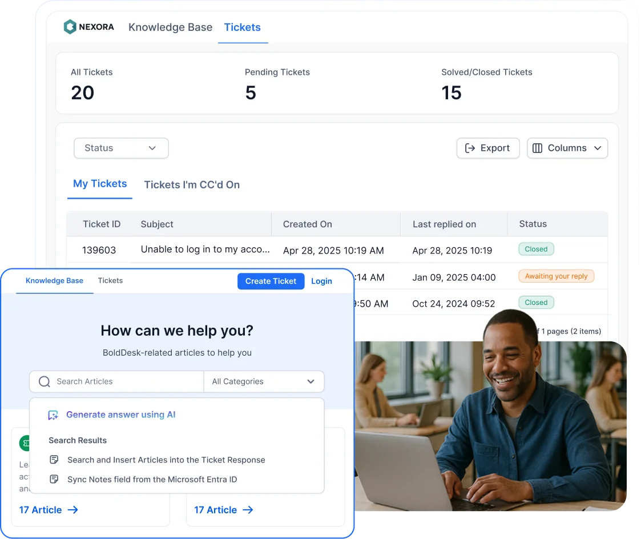Select the Tickets top tab
The width and height of the screenshot is (641, 539).
243,27
